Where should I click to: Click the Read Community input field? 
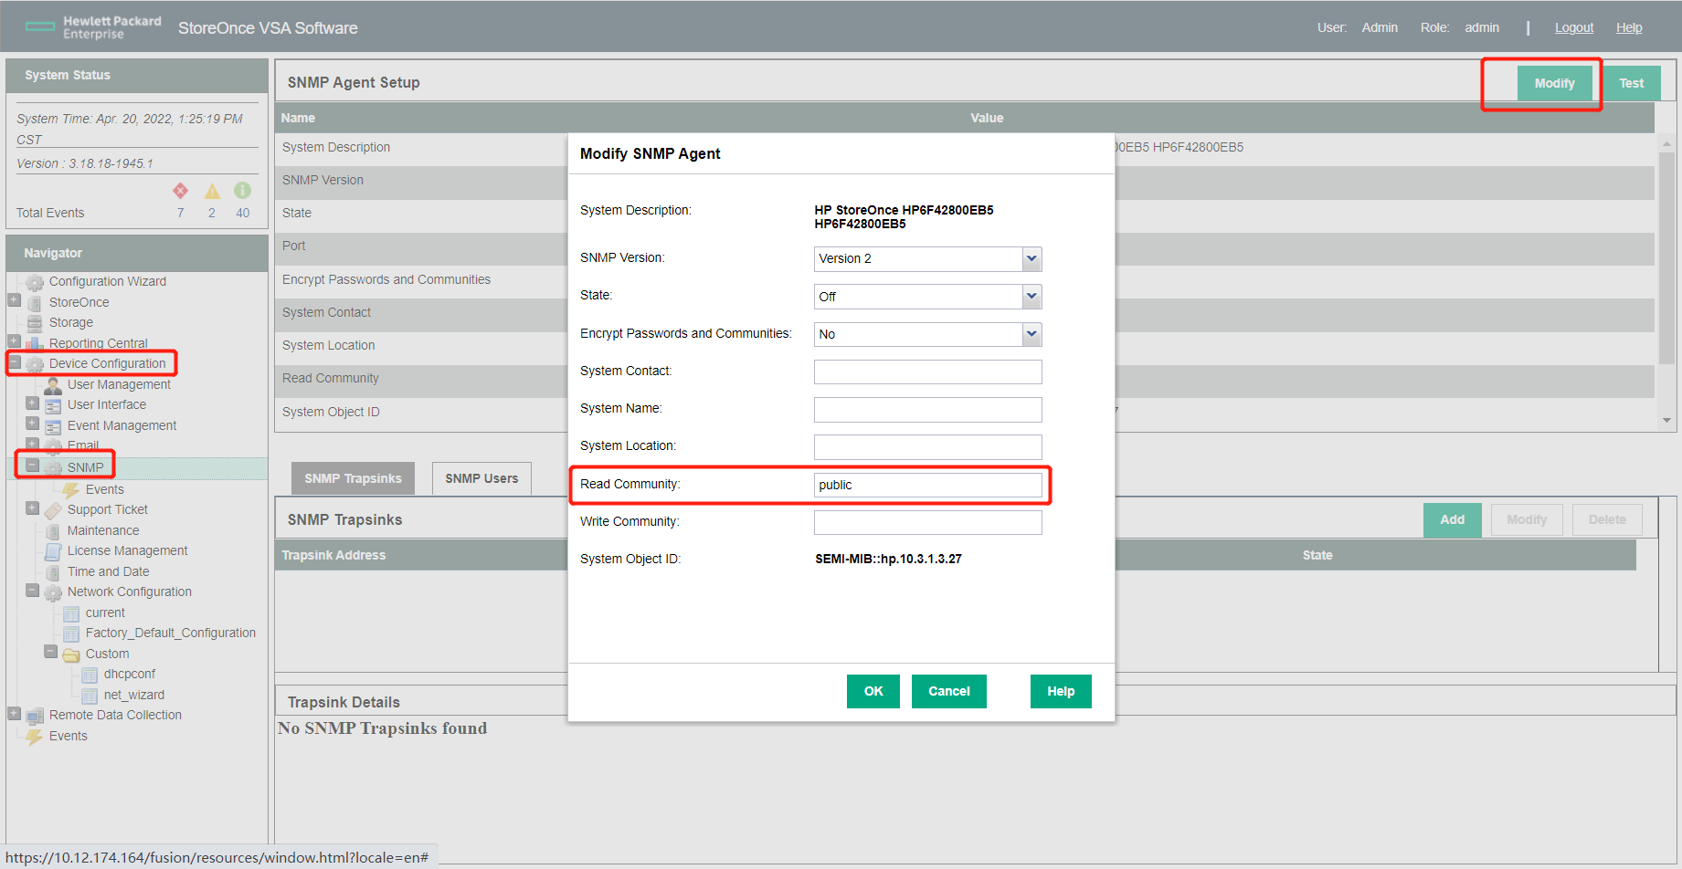coord(927,485)
